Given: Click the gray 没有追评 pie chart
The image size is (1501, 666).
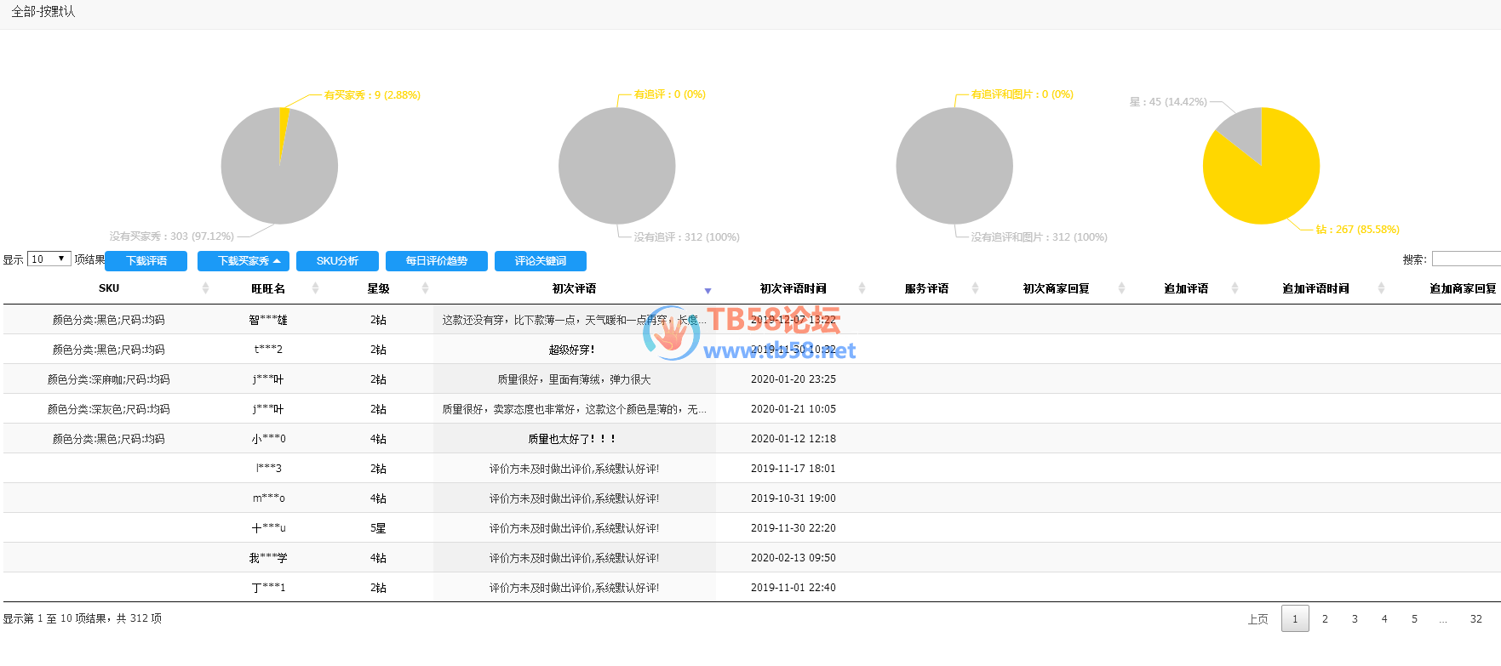Looking at the screenshot, I should point(617,166).
